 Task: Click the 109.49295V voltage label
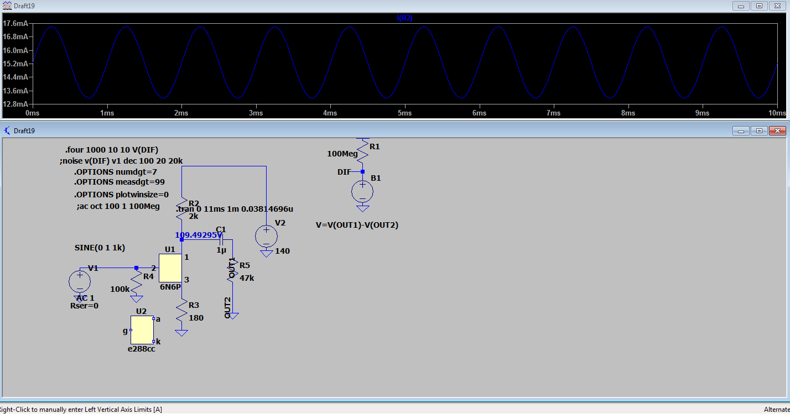[199, 235]
